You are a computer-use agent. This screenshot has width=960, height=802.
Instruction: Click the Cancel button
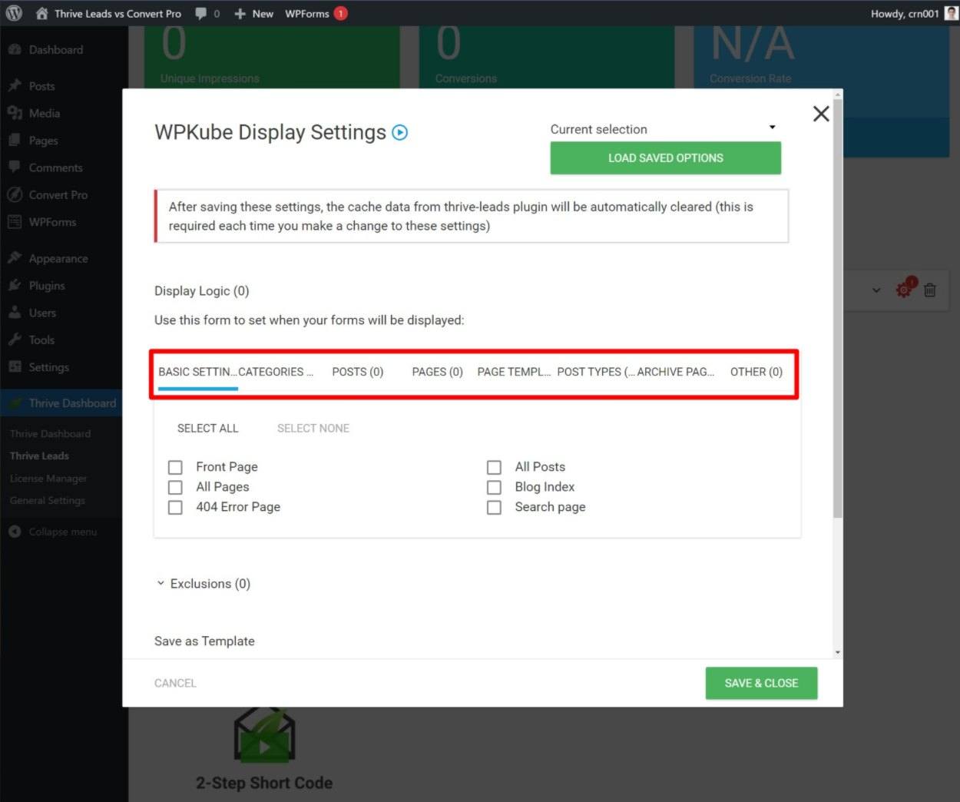[x=175, y=683]
